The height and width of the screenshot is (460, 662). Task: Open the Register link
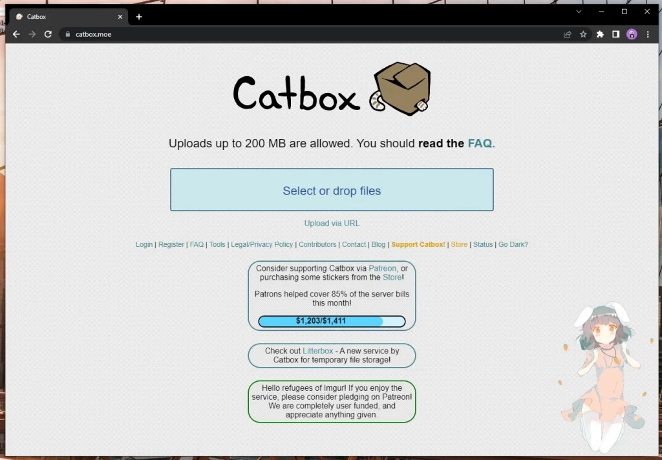pyautogui.click(x=171, y=244)
